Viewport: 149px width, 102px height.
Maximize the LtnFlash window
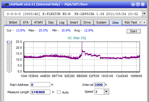coord(138,4)
